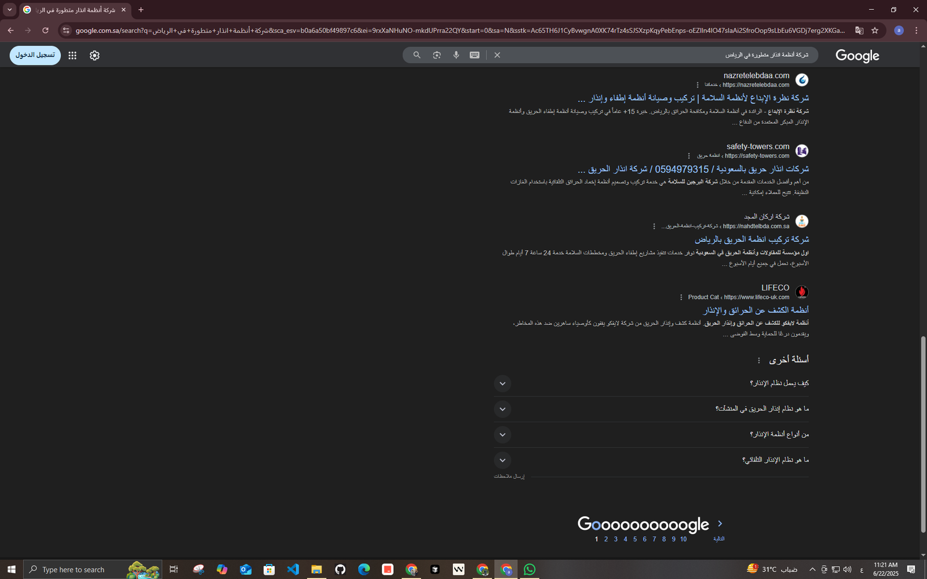927x579 pixels.
Task: Open WhatsApp from the taskbar
Action: (530, 569)
